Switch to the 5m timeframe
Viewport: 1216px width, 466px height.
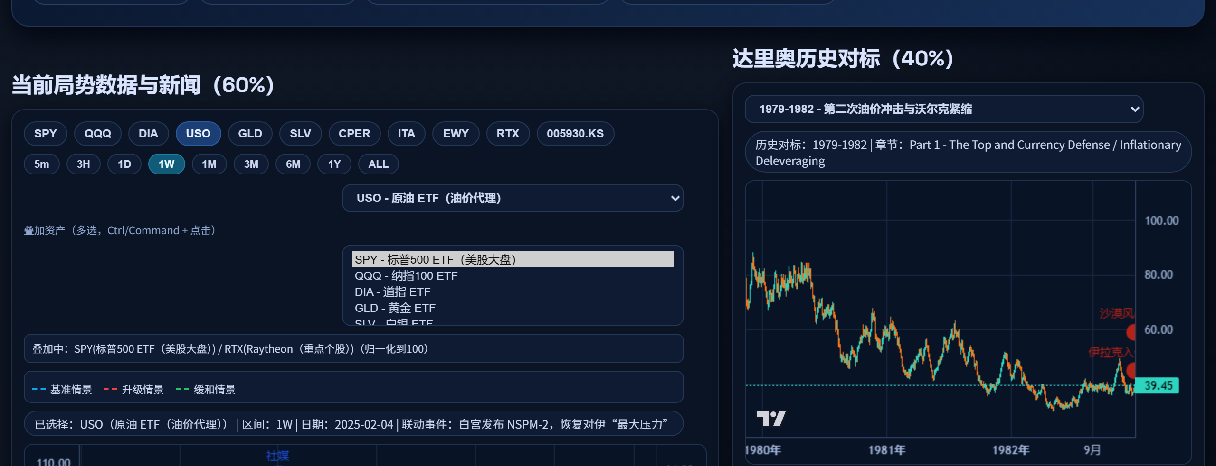(x=41, y=164)
